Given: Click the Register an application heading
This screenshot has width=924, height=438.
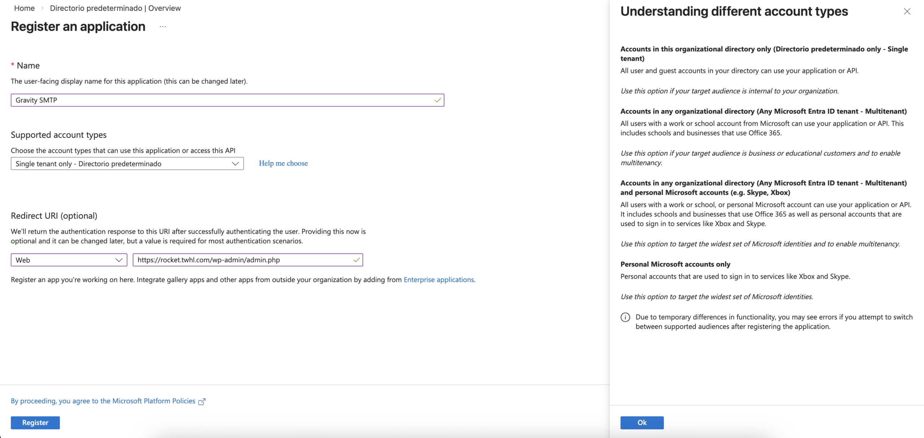Looking at the screenshot, I should (78, 27).
